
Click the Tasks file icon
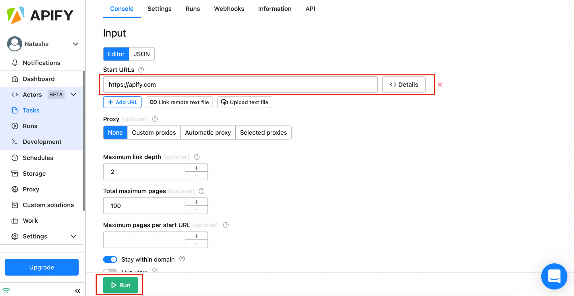(15, 110)
